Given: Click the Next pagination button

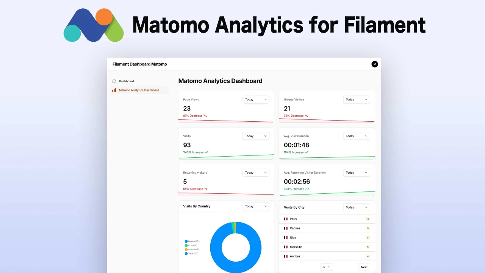Looking at the screenshot, I should coord(364,267).
